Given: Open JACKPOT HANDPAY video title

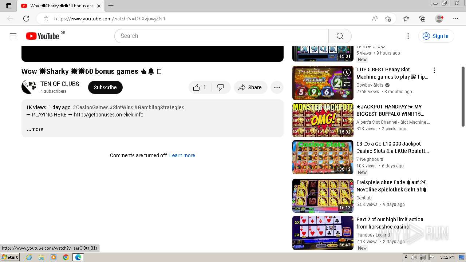Looking at the screenshot, I should coord(390,110).
